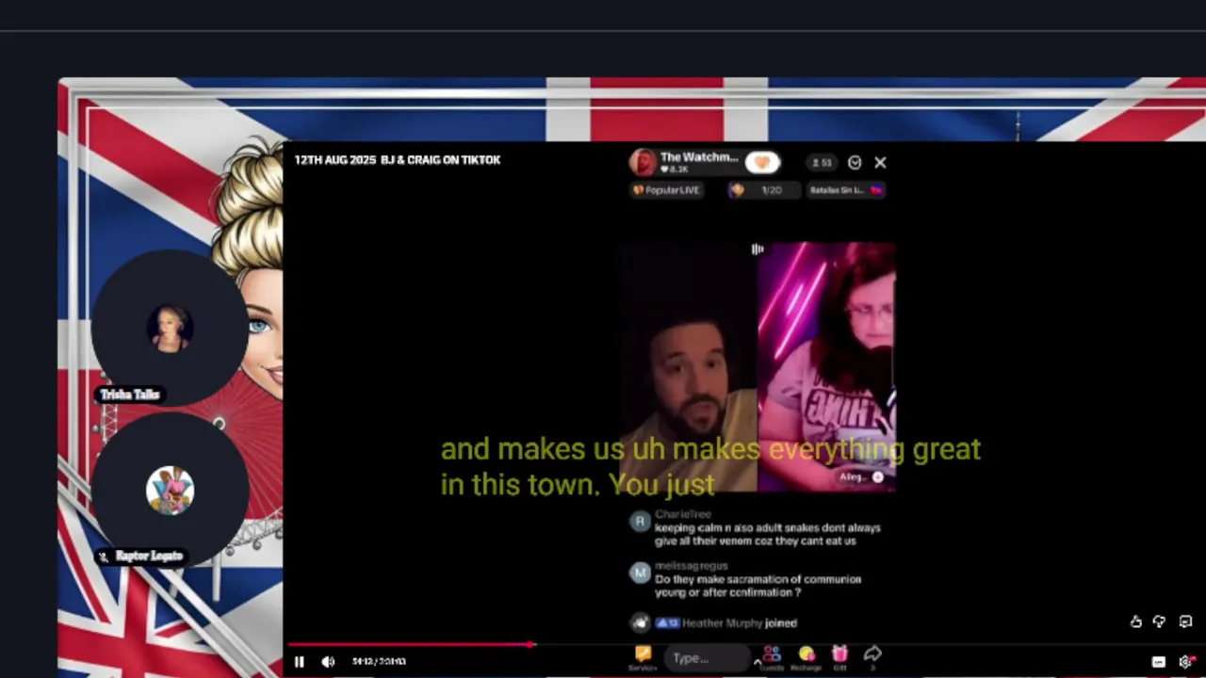Screen dimensions: 1206x678
Task: Click the audio bars icon atop split video
Action: coord(757,250)
